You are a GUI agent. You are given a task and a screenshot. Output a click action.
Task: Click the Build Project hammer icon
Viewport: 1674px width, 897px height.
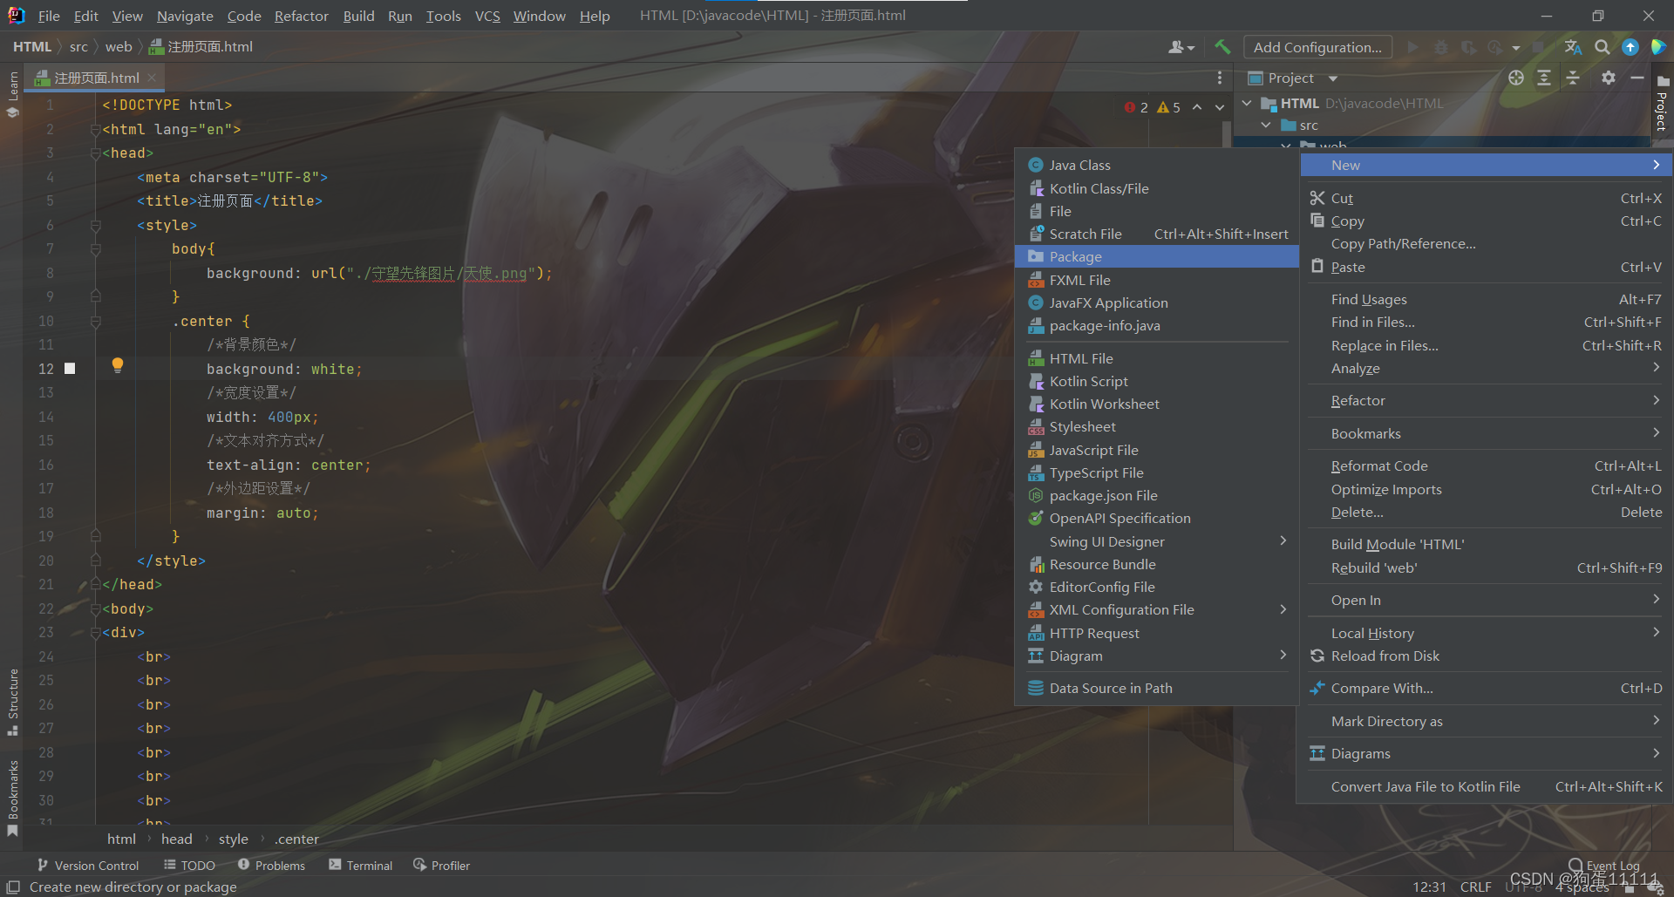pos(1222,47)
